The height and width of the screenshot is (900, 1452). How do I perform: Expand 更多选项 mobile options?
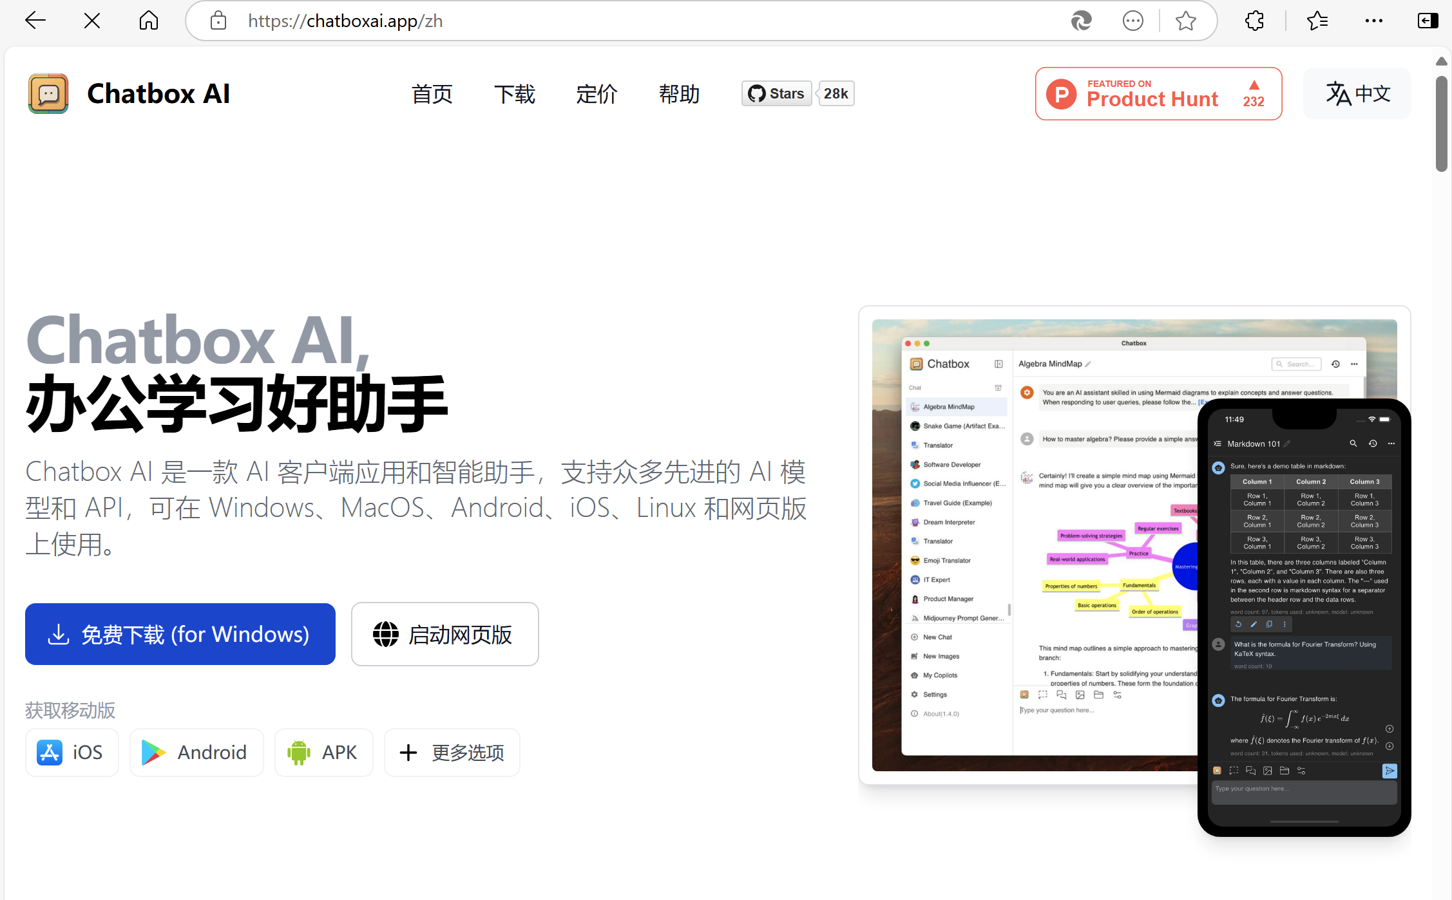[452, 752]
